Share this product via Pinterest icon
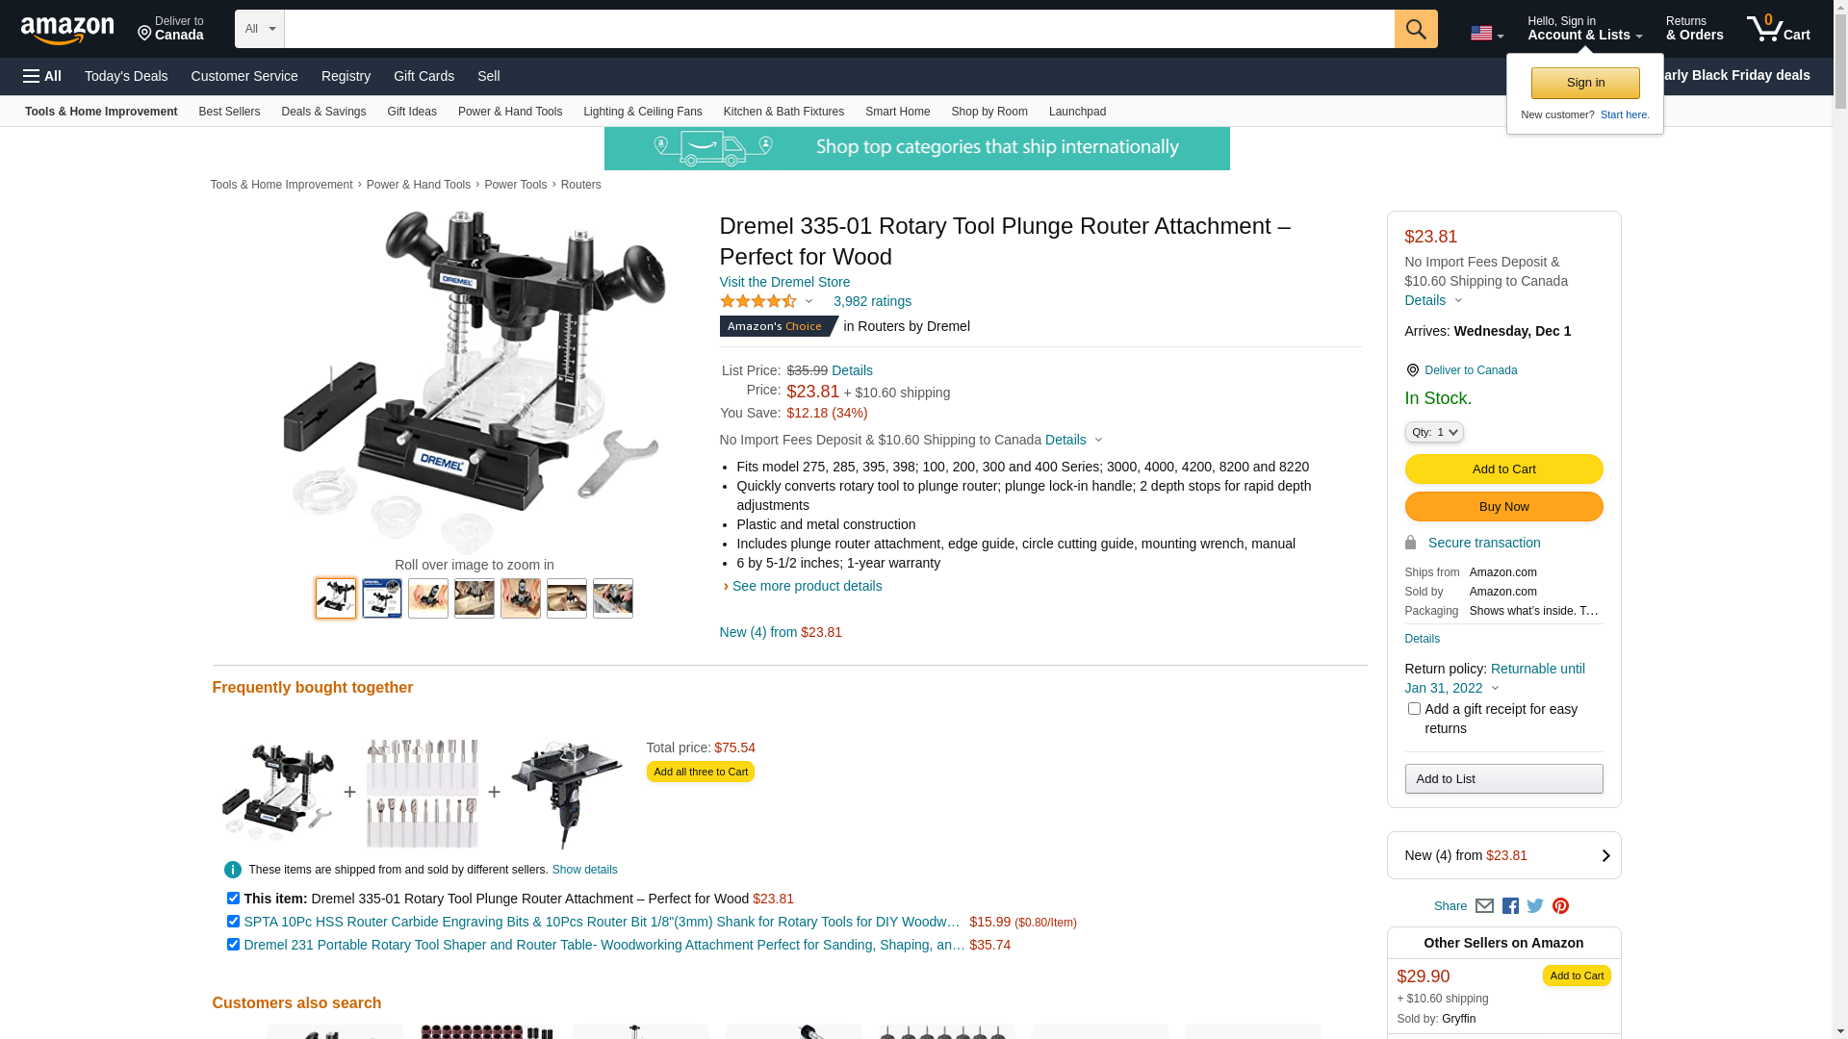 click(1560, 906)
